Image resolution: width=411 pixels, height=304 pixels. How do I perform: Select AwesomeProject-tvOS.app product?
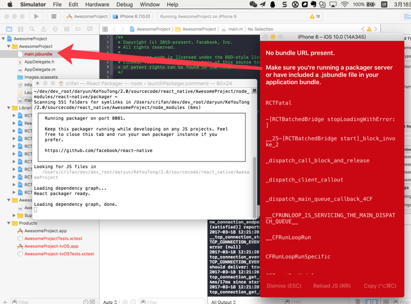(x=51, y=246)
